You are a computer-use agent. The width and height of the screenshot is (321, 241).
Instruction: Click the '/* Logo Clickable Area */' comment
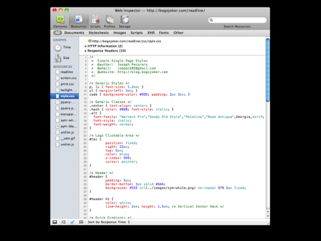click(114, 135)
